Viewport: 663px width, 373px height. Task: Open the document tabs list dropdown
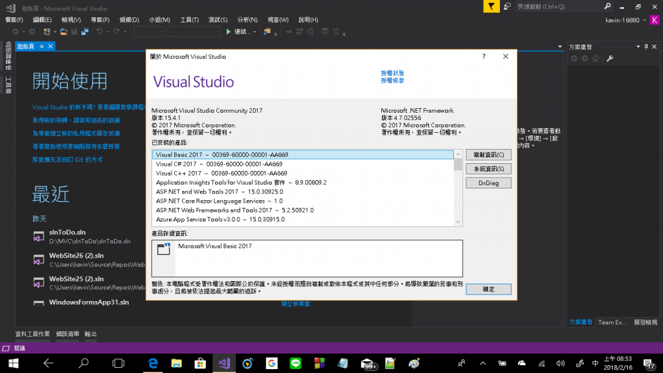point(560,47)
